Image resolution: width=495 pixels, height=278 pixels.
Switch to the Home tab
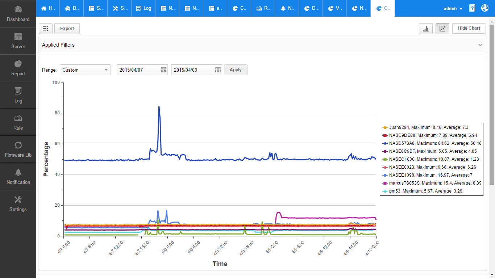pyautogui.click(x=48, y=8)
